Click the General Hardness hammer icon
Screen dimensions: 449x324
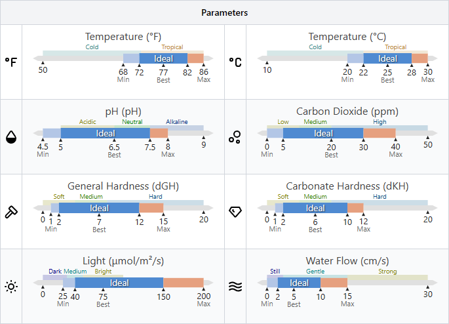11,211
